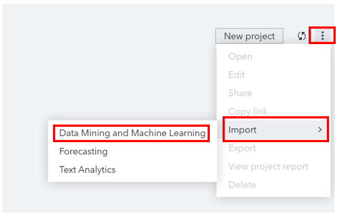Viewport: 339px width, 216px height.
Task: Import a Text Analytics project
Action: coord(87,170)
